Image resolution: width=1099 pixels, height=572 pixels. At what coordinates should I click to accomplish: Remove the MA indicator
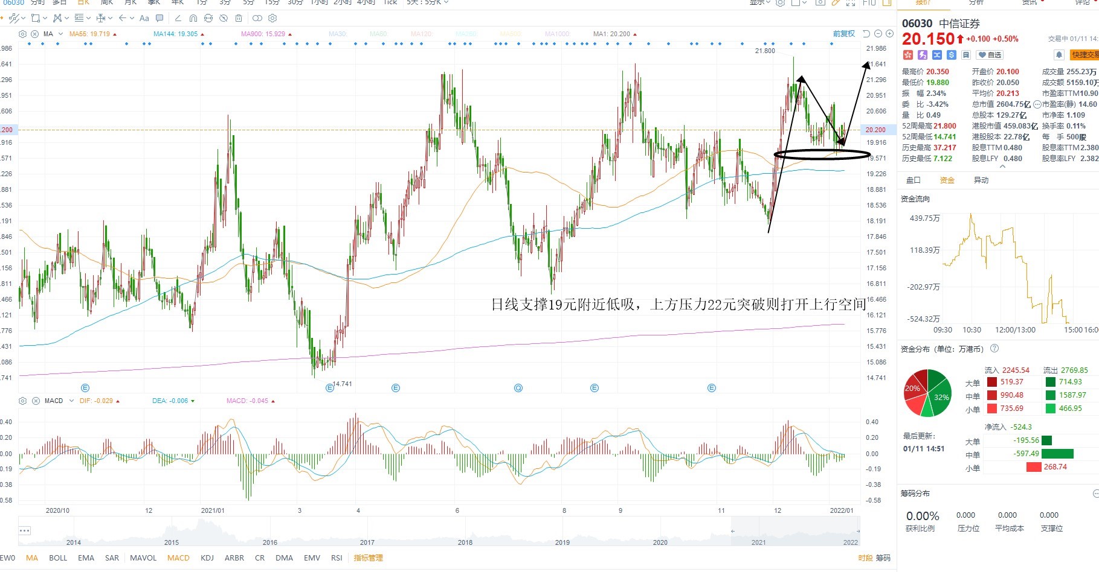(34, 34)
